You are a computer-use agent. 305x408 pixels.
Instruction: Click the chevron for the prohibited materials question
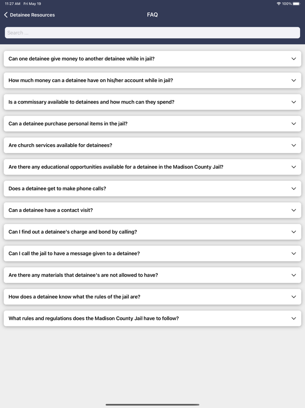pos(294,275)
